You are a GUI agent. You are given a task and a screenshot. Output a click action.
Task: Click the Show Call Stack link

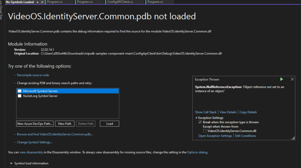click(x=206, y=112)
